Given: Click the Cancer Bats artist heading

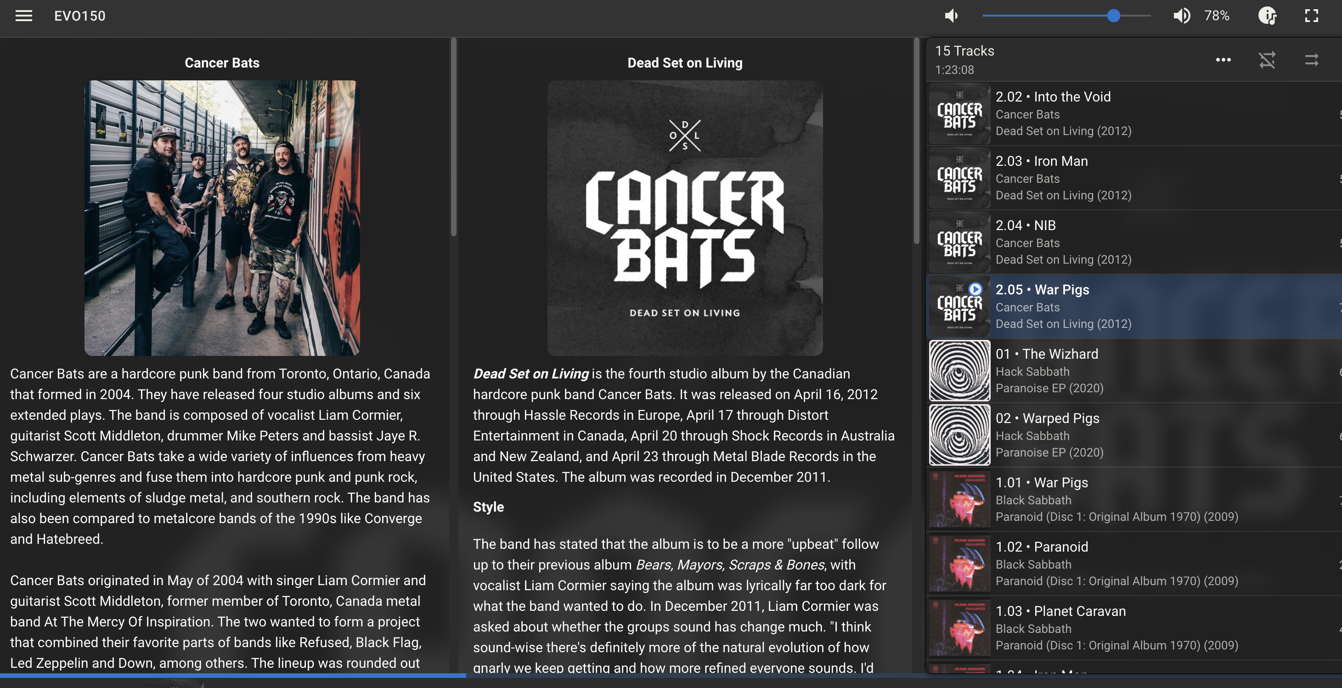Looking at the screenshot, I should pos(222,62).
